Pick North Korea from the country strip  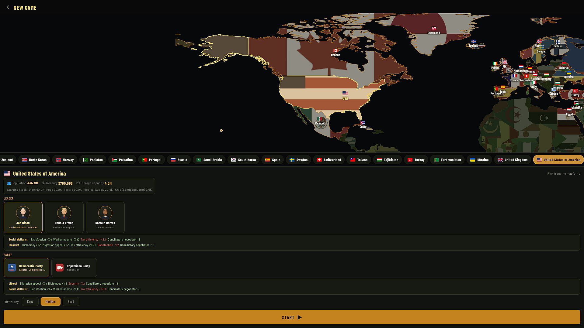click(34, 160)
